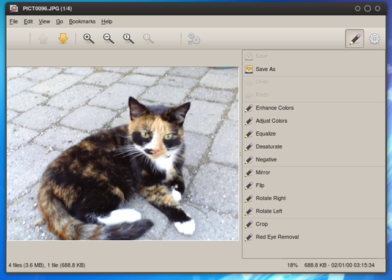Click the Rotate Left label
The image size is (392, 280).
(x=269, y=211)
